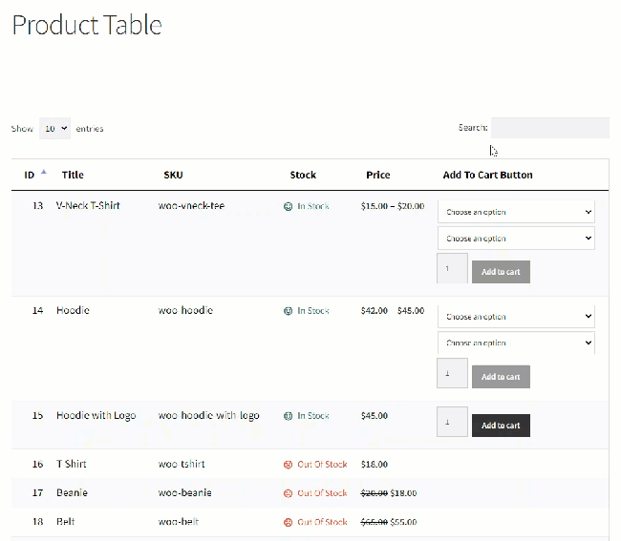Sort by Add To Cart Button column
The image size is (621, 541).
tap(487, 175)
